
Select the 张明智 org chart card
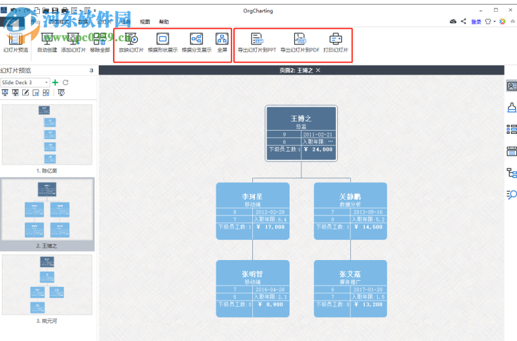252,289
